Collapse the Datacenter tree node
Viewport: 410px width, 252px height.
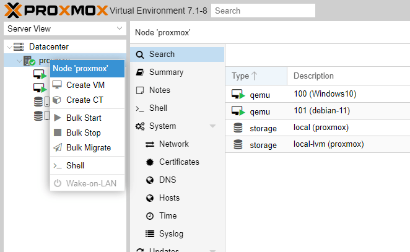pyautogui.click(x=9, y=47)
